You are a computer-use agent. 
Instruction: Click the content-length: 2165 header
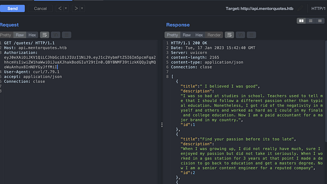[x=195, y=57]
